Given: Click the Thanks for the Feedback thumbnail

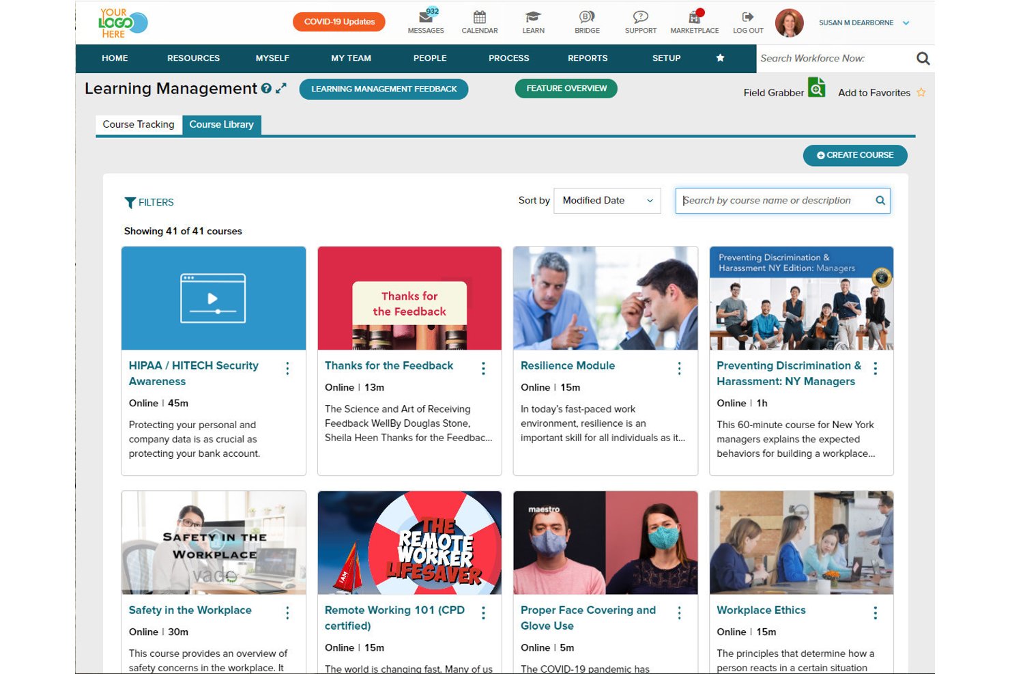Looking at the screenshot, I should click(x=409, y=298).
